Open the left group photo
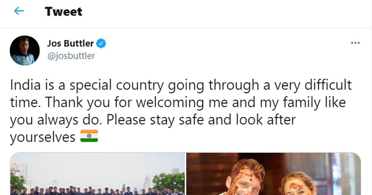Image resolution: width=372 pixels, height=195 pixels. point(97,174)
